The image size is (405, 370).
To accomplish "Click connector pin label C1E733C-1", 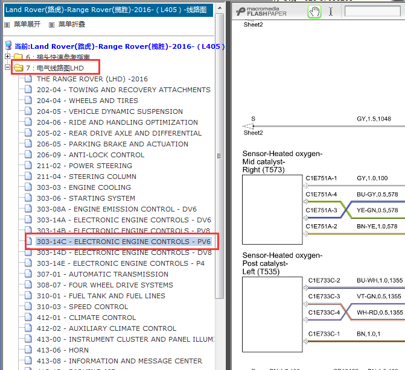I will click(324, 334).
